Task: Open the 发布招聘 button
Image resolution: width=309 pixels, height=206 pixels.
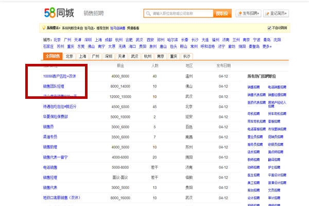Action: click(x=248, y=13)
